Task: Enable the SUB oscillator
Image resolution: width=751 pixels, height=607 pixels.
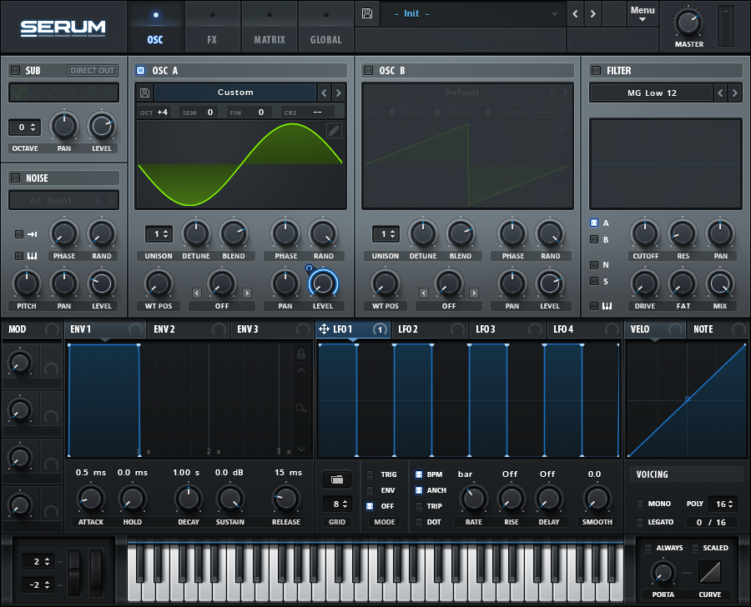Action: tap(15, 70)
